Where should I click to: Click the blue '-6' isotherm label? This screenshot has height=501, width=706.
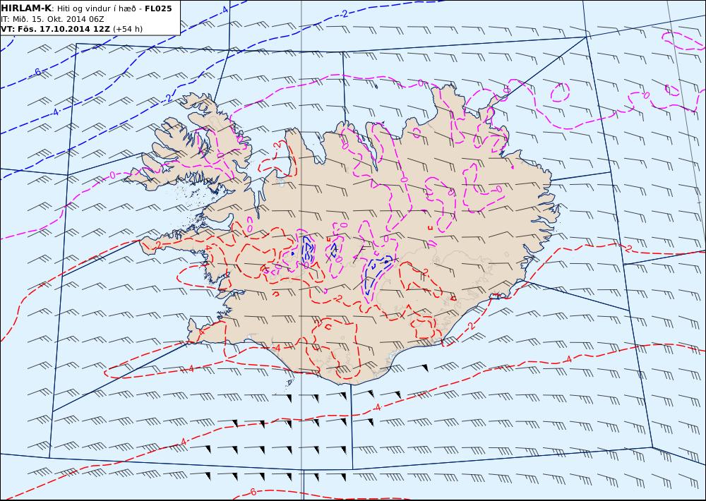37,72
